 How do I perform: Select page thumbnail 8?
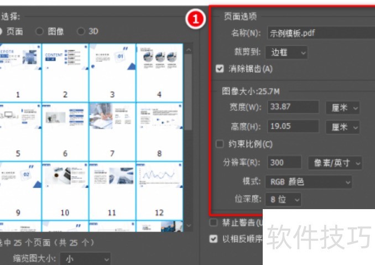(x=159, y=132)
